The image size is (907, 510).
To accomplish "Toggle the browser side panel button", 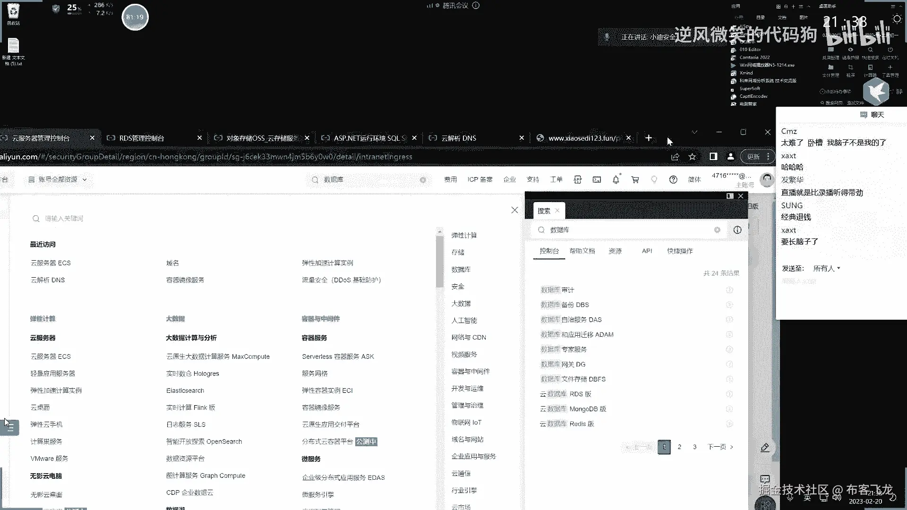I will pos(713,157).
